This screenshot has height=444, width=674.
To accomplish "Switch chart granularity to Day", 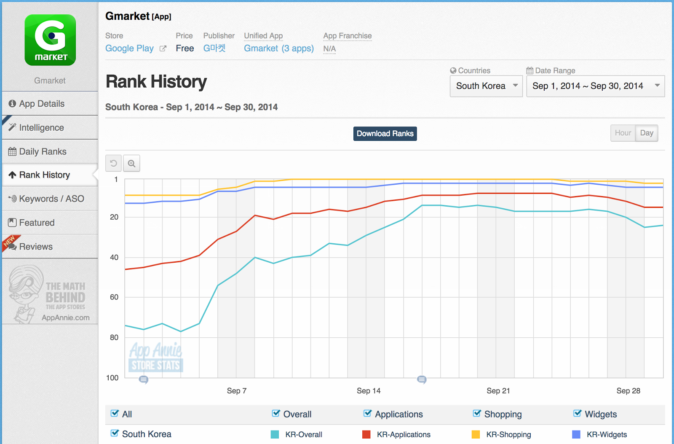I will coord(647,133).
